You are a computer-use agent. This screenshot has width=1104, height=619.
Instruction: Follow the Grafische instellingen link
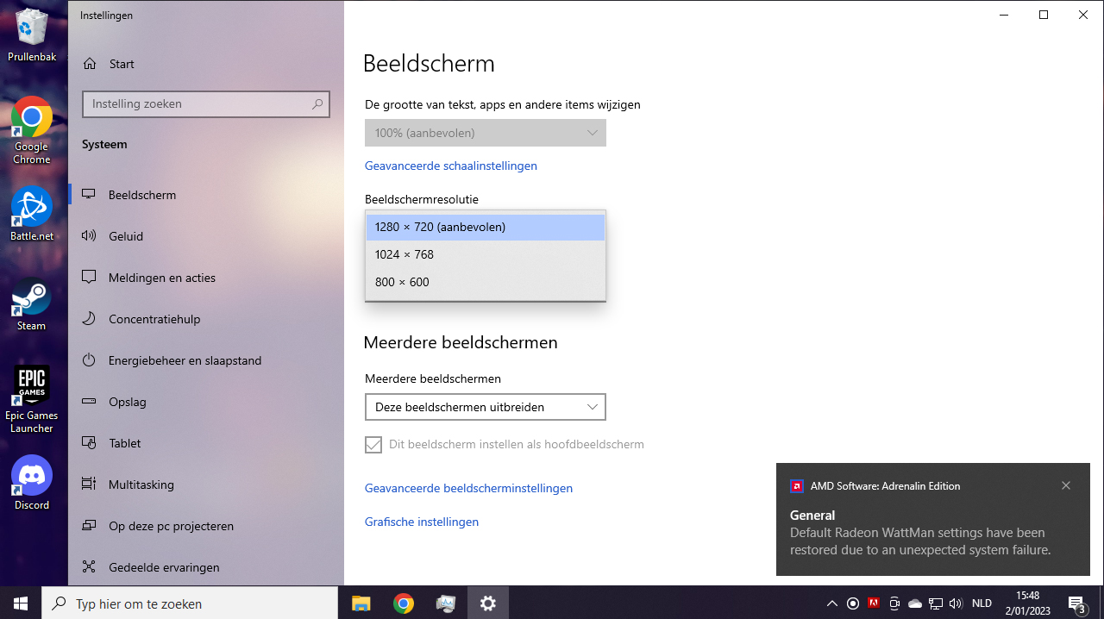[x=422, y=522]
